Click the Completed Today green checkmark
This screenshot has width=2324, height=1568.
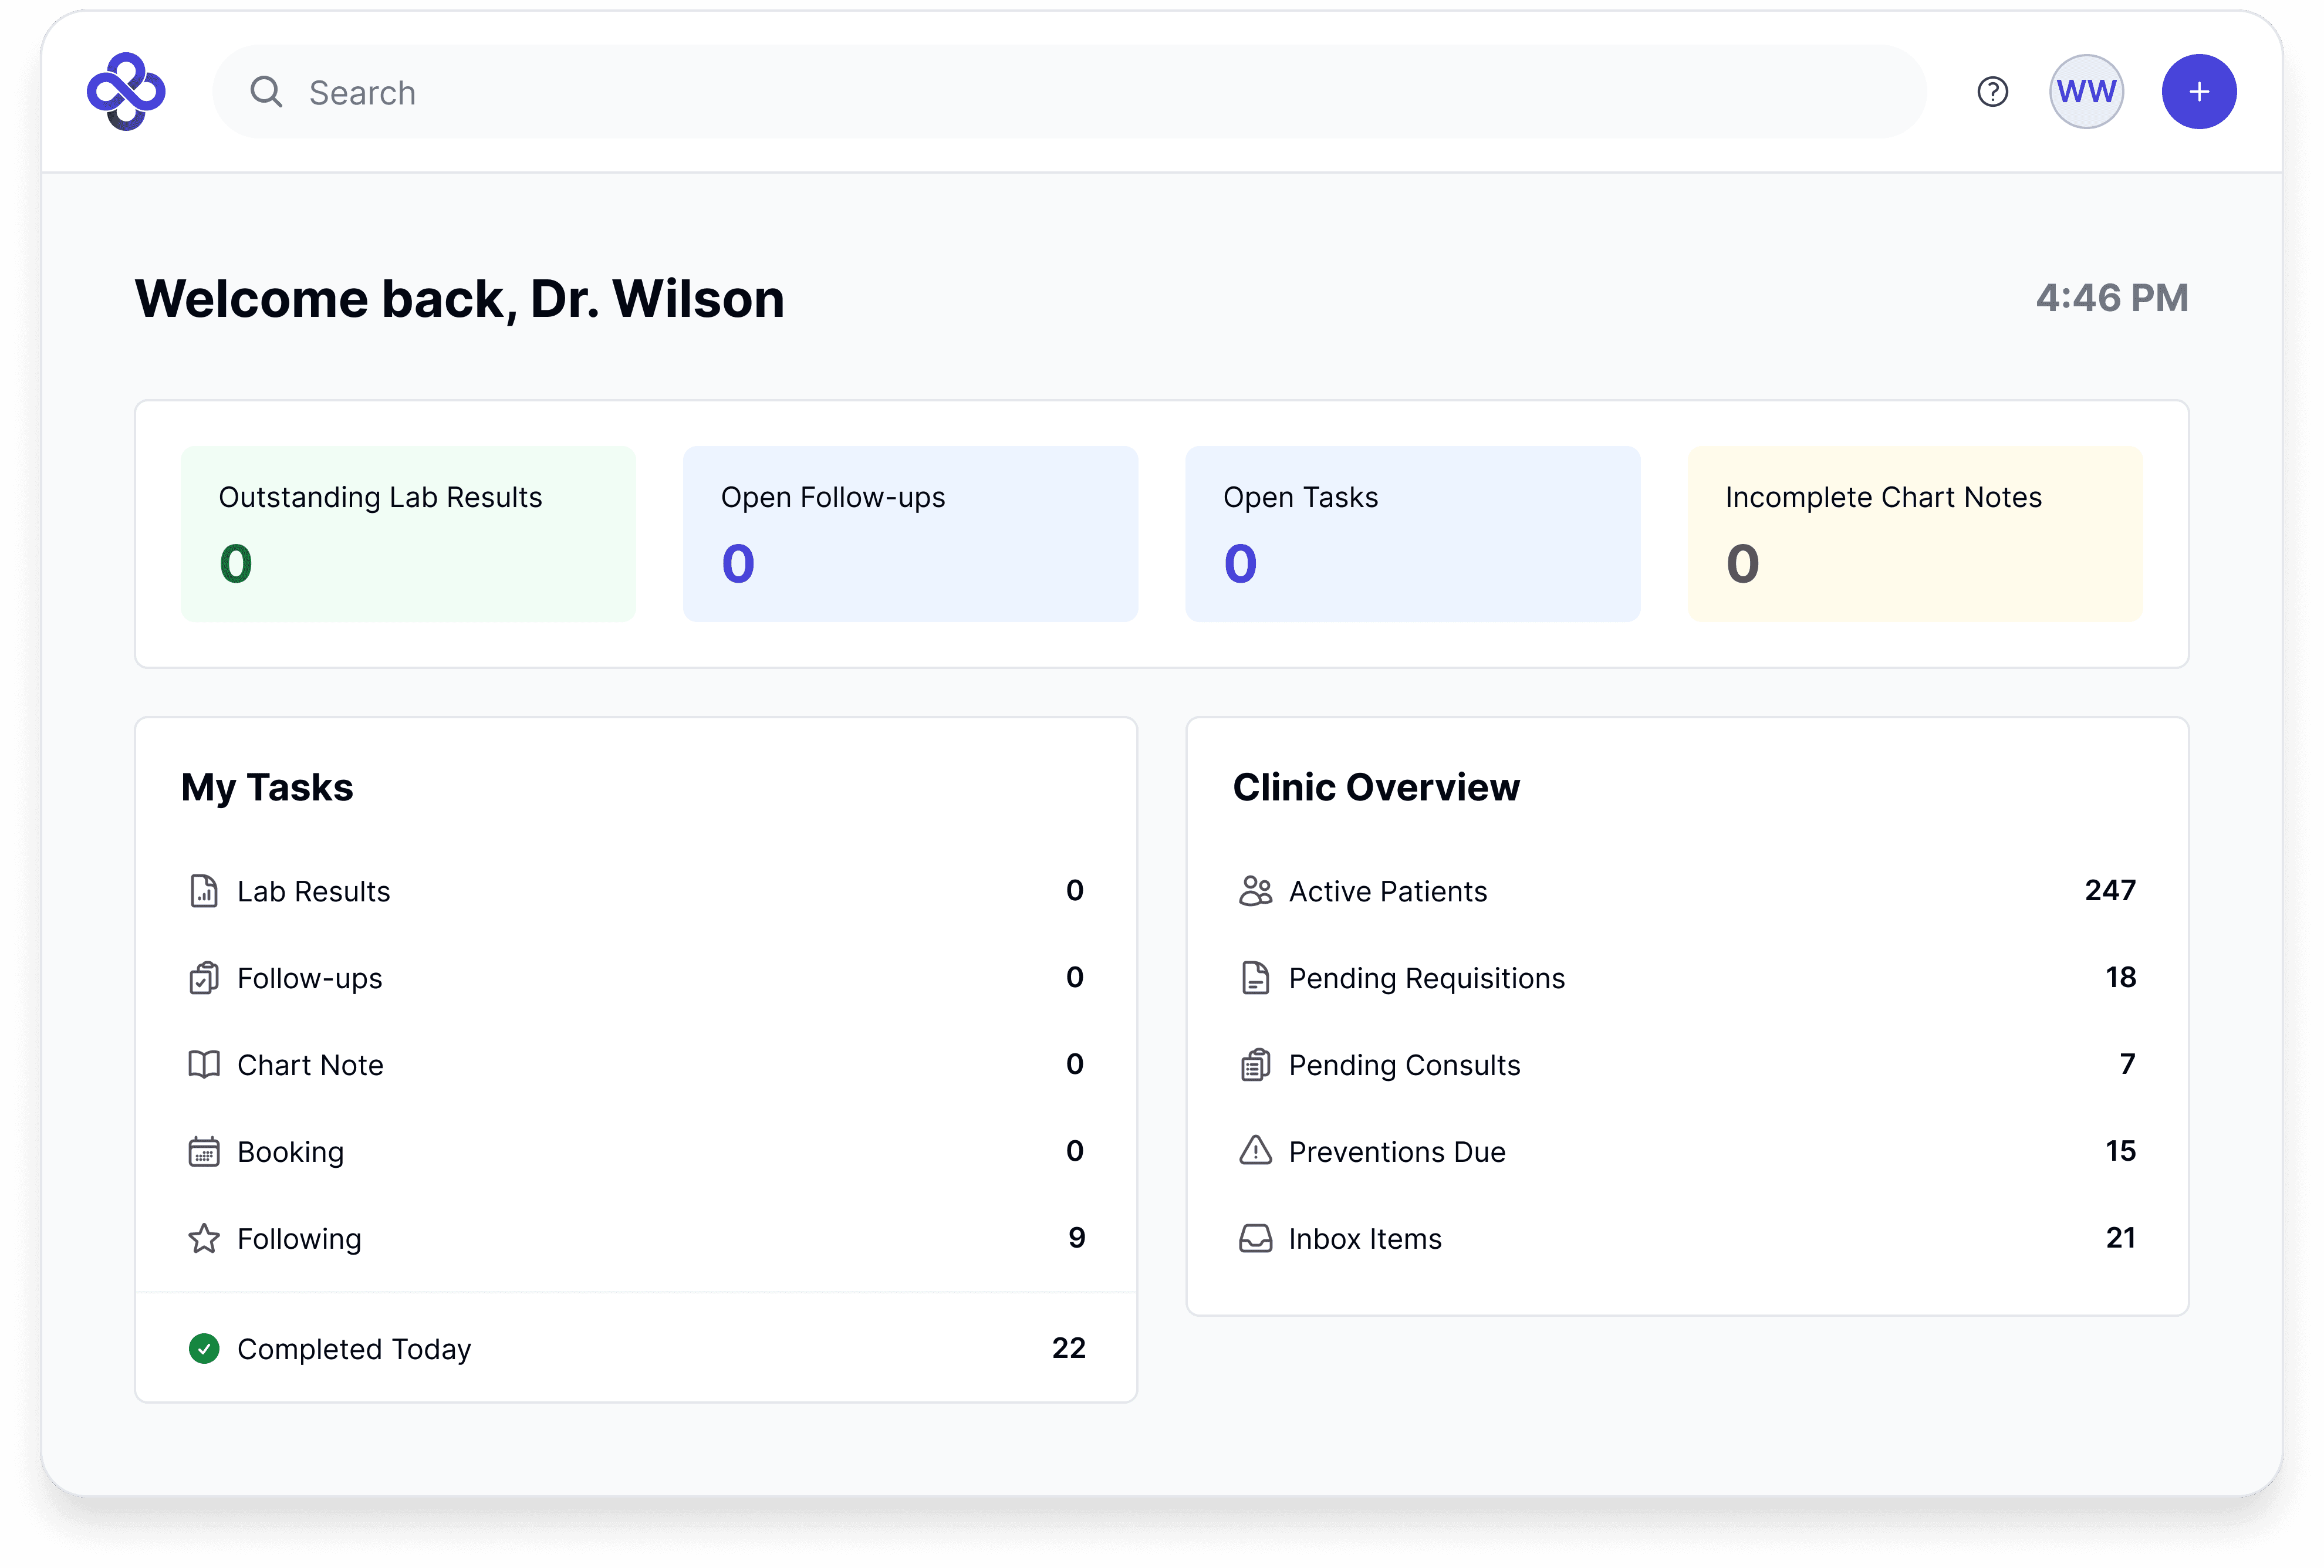click(204, 1349)
